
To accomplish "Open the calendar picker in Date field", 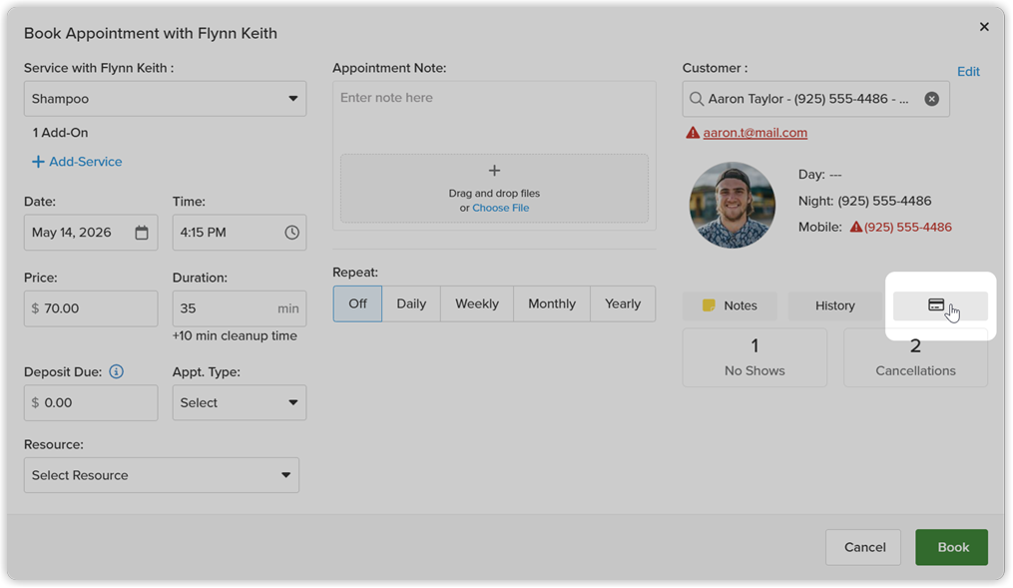I will pos(142,233).
